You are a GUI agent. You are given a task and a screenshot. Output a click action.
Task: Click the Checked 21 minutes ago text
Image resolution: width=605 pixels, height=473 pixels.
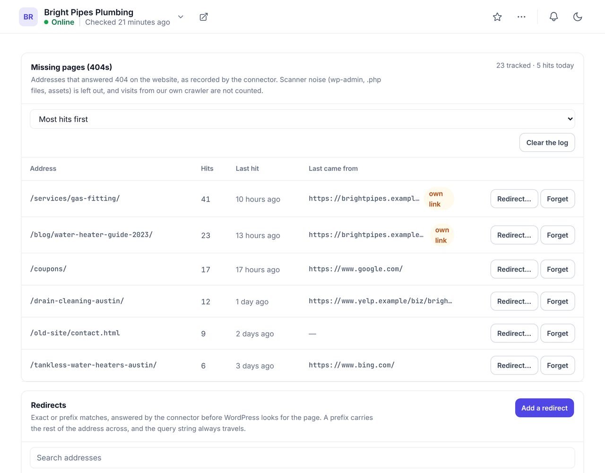point(128,22)
